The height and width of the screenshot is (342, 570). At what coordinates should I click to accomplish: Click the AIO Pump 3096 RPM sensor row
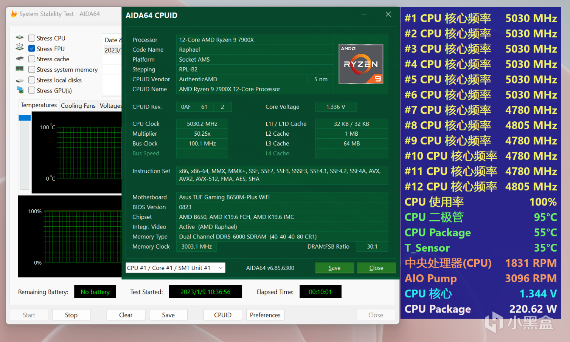click(481, 278)
